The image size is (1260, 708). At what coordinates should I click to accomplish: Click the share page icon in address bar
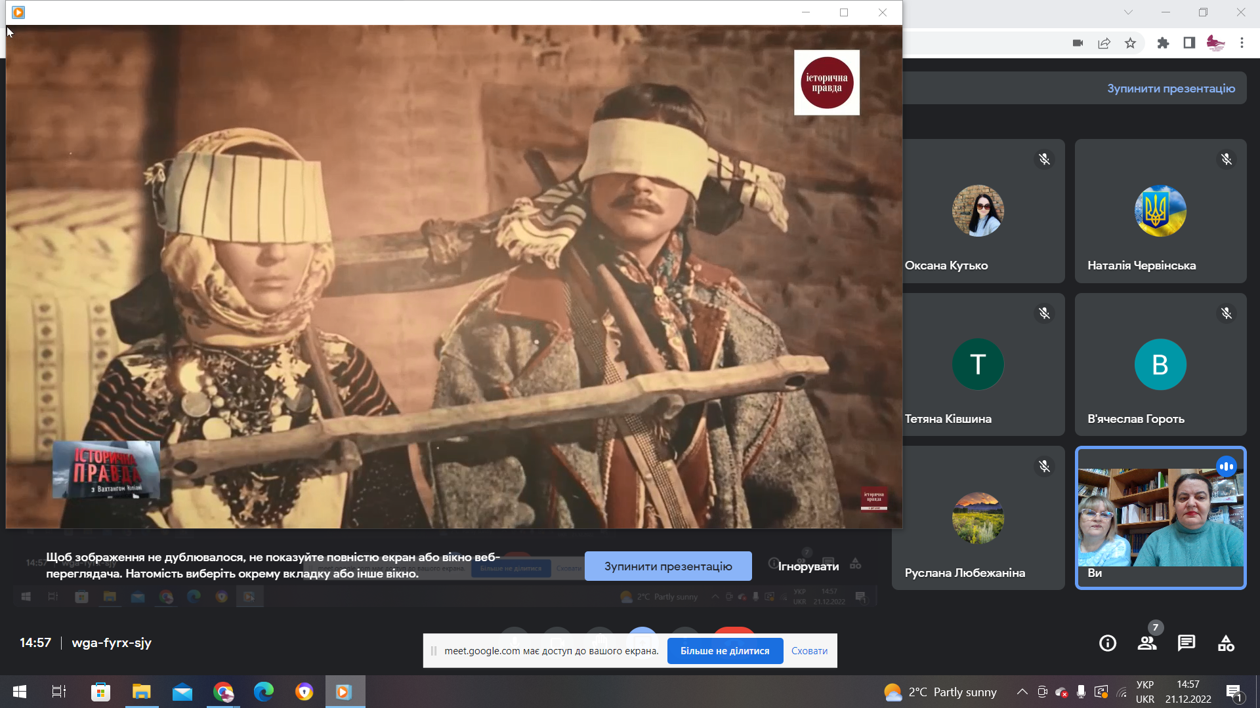tap(1104, 43)
